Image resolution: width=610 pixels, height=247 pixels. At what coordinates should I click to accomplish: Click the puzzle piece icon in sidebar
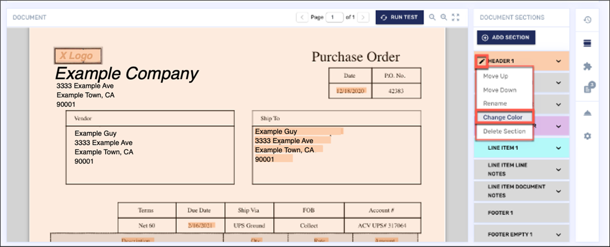pyautogui.click(x=587, y=66)
